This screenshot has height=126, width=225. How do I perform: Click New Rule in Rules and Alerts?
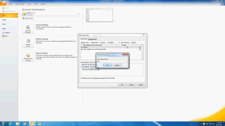click(85, 42)
